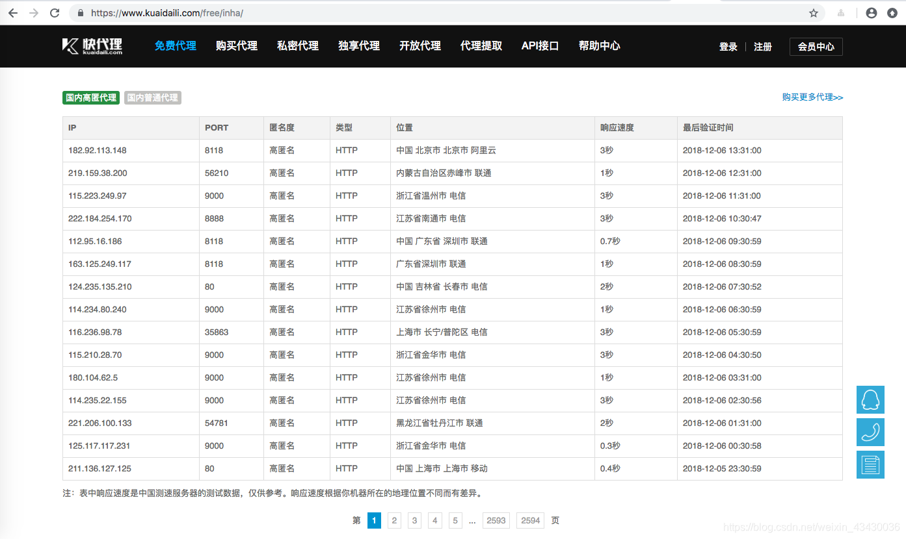Open the API接口 menu item
Viewport: 906px width, 539px height.
click(540, 46)
